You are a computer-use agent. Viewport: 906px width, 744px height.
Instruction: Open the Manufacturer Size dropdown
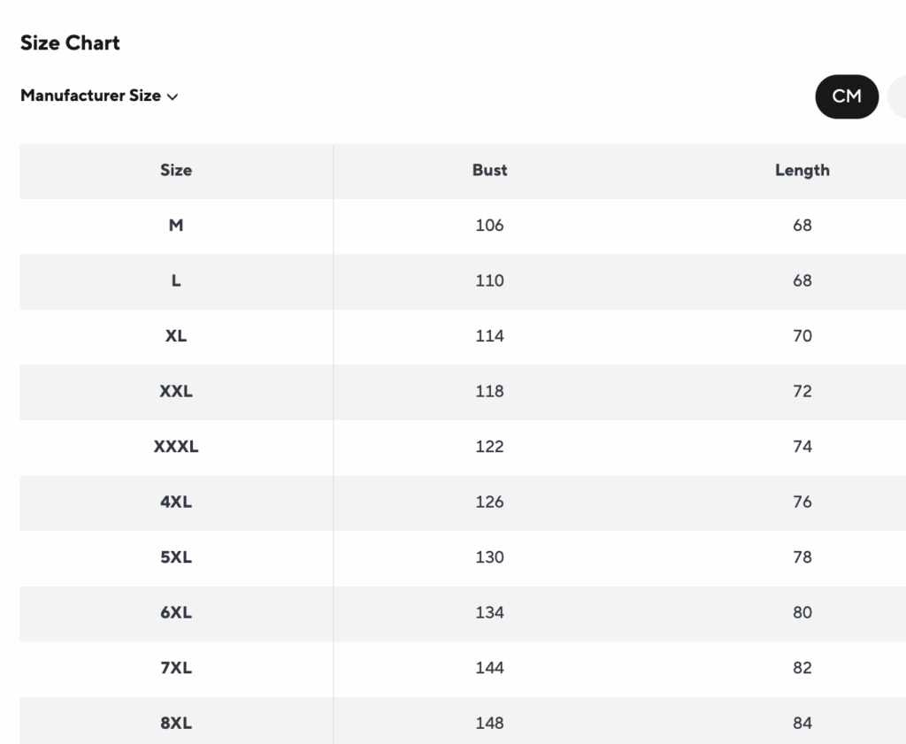point(91,96)
